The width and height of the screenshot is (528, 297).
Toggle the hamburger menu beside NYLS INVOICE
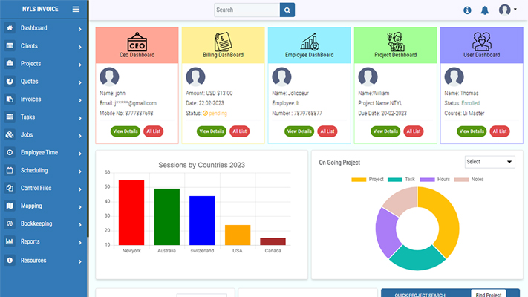[76, 9]
